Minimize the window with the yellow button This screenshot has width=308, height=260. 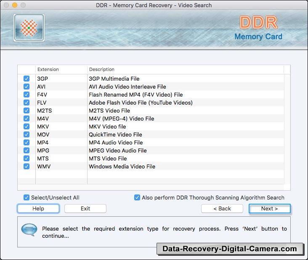point(15,5)
